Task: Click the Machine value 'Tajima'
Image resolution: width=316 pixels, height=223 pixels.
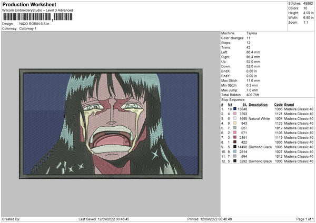Action: pos(252,33)
